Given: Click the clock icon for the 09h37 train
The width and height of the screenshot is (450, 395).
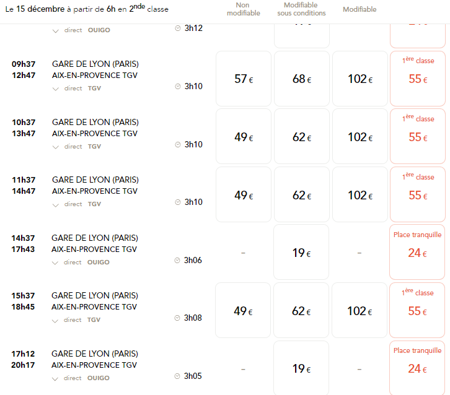Looking at the screenshot, I should tap(178, 86).
